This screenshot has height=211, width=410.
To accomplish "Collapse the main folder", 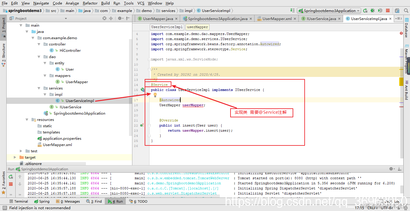I will (x=21, y=25).
